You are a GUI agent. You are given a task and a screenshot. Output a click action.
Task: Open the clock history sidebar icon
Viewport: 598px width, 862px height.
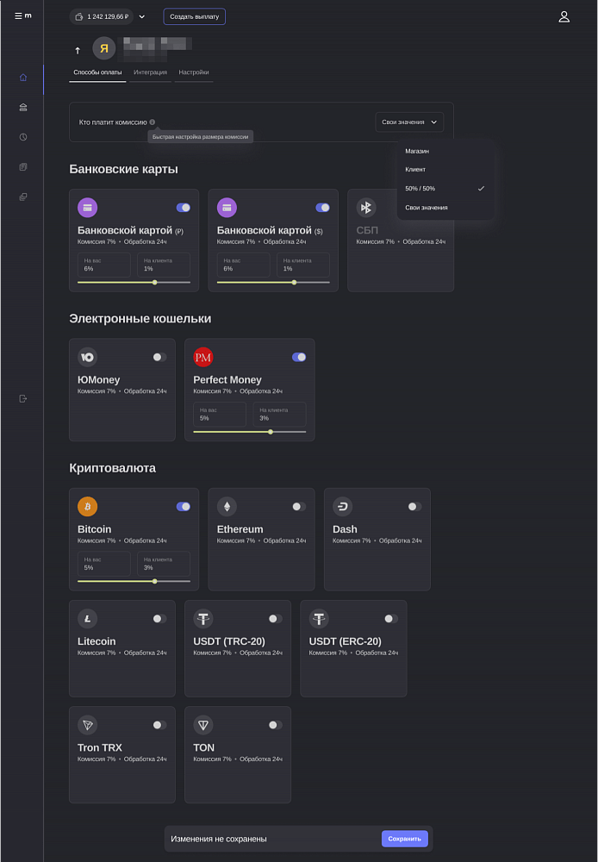[23, 137]
